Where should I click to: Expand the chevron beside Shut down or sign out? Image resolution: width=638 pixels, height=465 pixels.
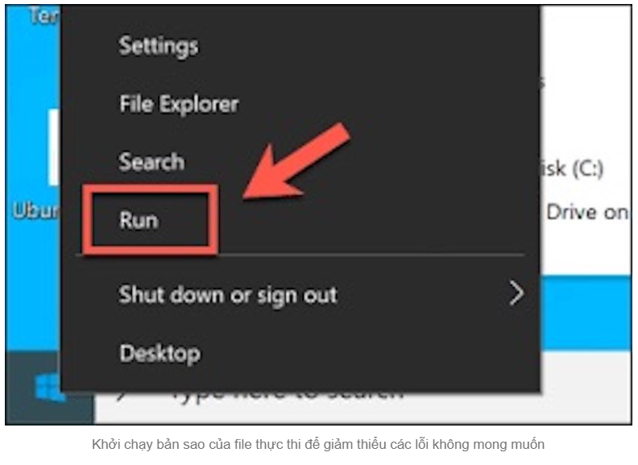[x=516, y=293]
